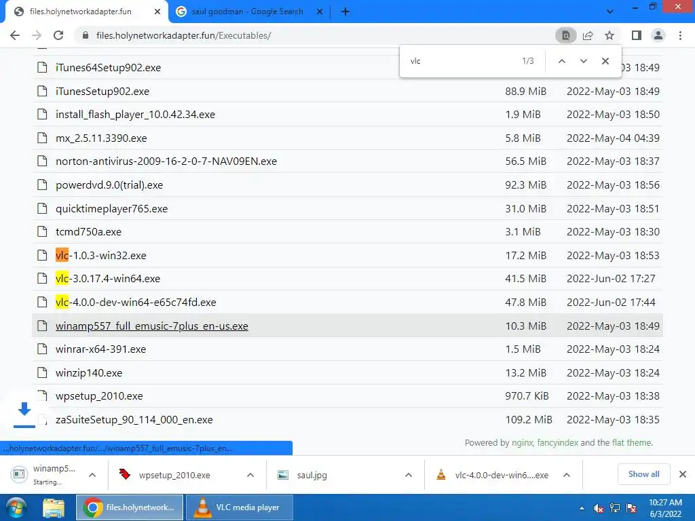Viewport: 695px width, 521px height.
Task: Open install_flash_player_10.0.42.34.exe link
Action: click(x=135, y=115)
